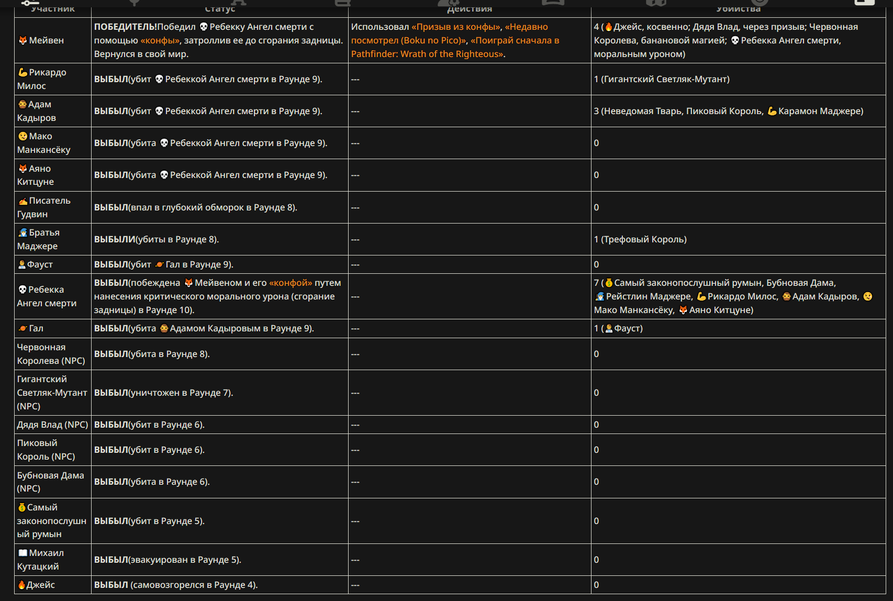
Task: Click the mage emoji before Рейстлин Маджере
Action: [x=599, y=296]
